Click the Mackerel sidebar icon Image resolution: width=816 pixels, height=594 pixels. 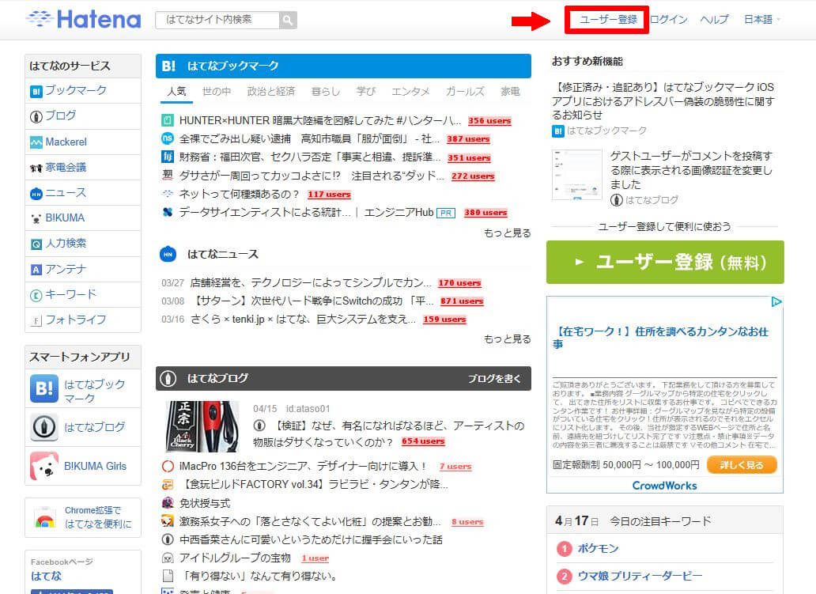[36, 142]
